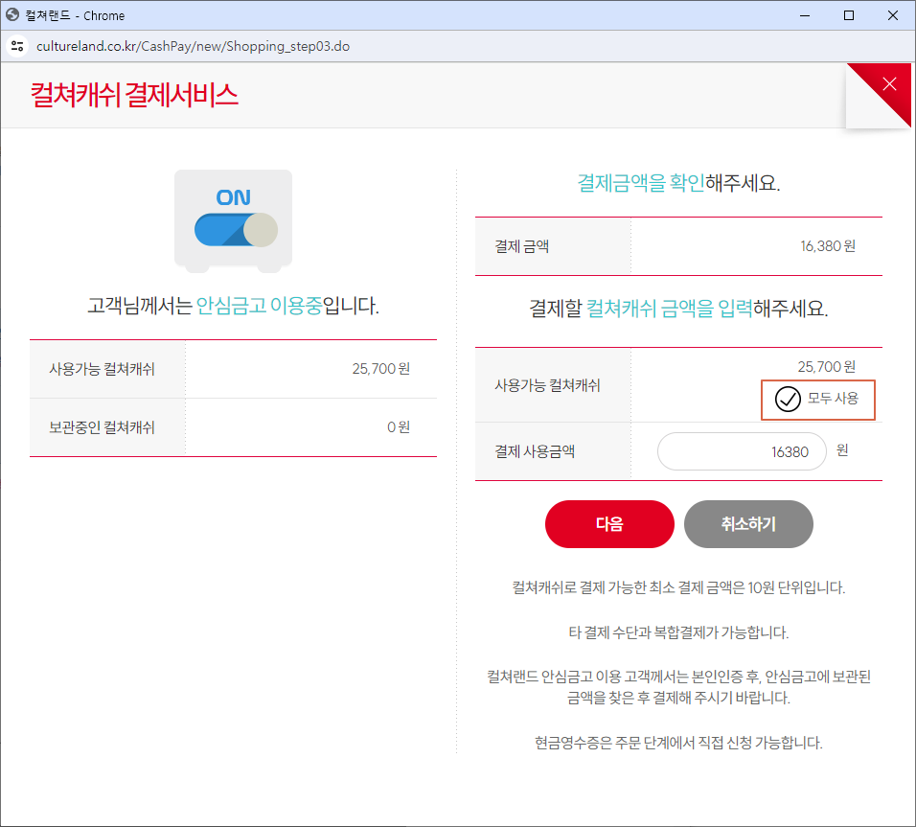Click the 결제 사용금액 label
This screenshot has height=827, width=916.
(x=535, y=451)
